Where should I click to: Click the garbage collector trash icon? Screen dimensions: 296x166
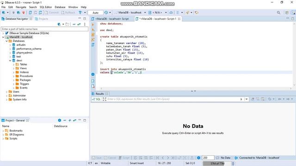(233, 163)
